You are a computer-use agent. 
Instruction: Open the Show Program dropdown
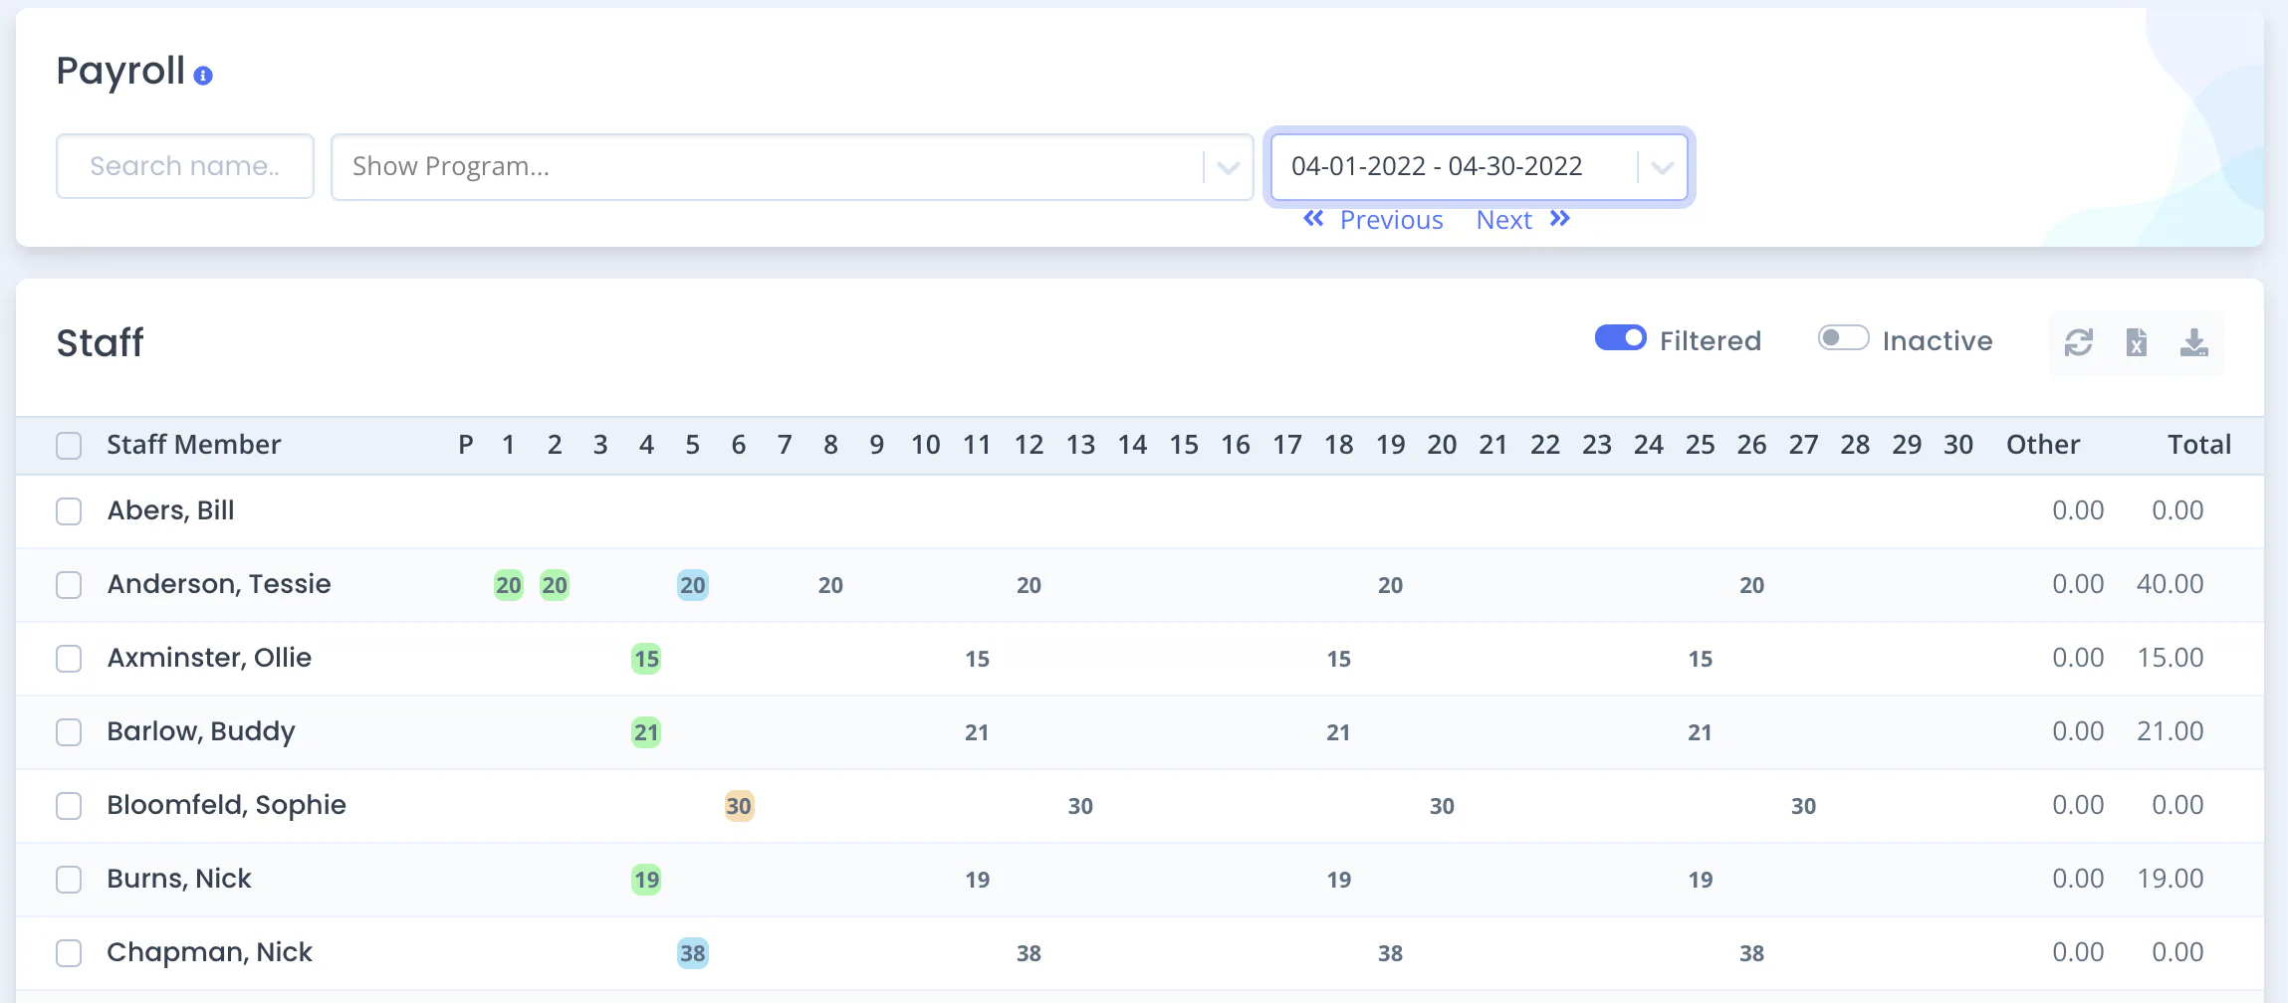coord(792,167)
